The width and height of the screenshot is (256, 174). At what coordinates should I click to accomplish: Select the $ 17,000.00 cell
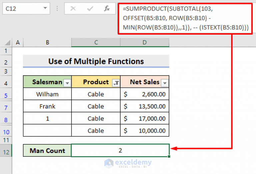point(145,118)
